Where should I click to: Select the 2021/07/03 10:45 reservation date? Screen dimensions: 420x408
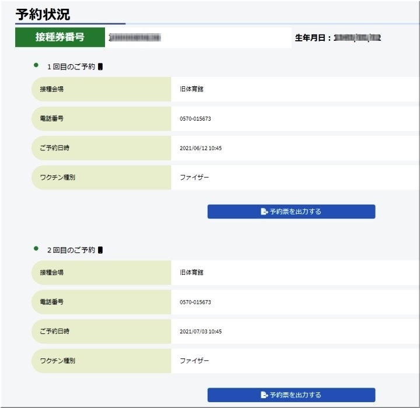pos(201,332)
